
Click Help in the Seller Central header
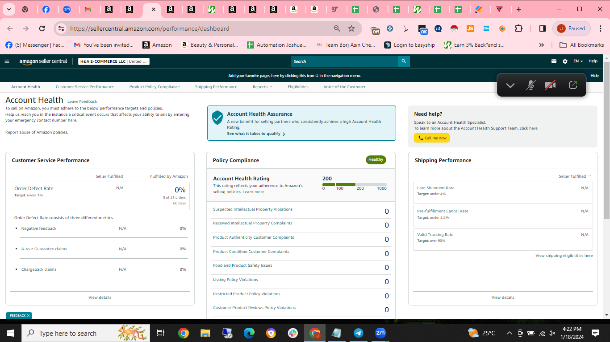coord(593,61)
